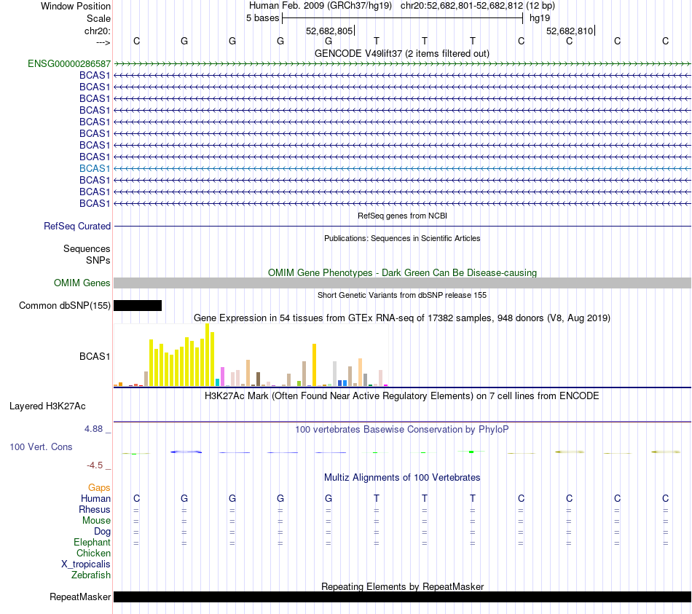Click the light blue BCAS1 transcript line

coord(402,169)
